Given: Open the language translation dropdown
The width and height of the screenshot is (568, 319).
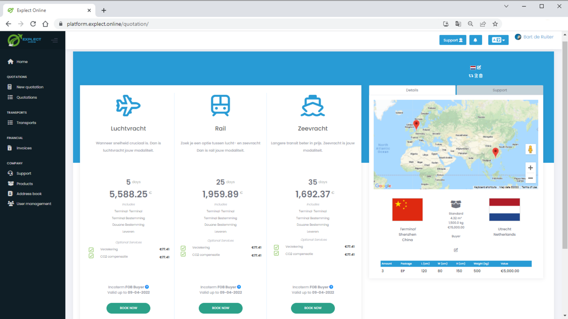Looking at the screenshot, I should click(x=498, y=40).
